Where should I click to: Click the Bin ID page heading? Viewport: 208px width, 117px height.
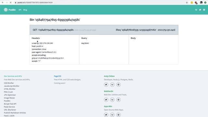(x=55, y=20)
